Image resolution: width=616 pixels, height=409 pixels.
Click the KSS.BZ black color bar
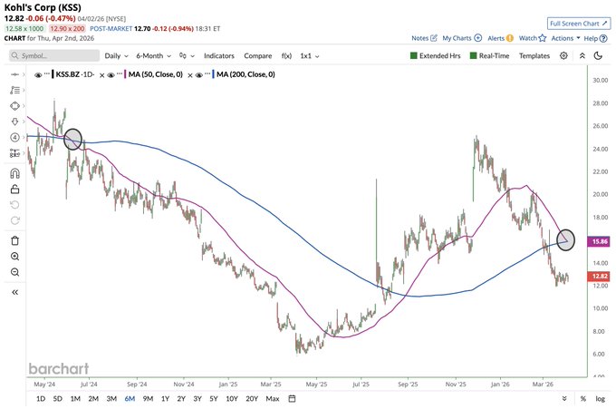coord(53,74)
